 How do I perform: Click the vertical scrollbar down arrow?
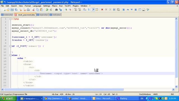point(176,87)
